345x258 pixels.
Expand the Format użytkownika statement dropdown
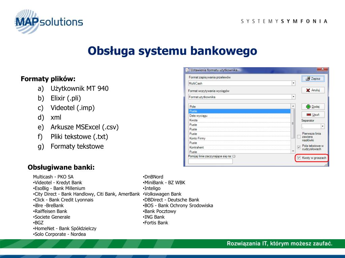pyautogui.click(x=293, y=97)
